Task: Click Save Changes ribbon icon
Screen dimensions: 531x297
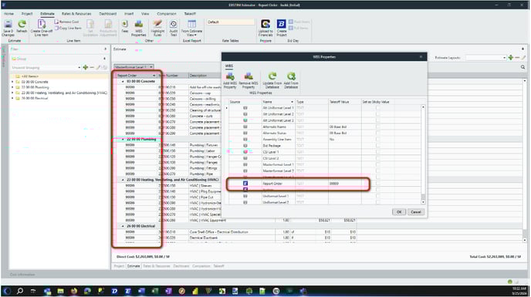Action: [x=8, y=28]
